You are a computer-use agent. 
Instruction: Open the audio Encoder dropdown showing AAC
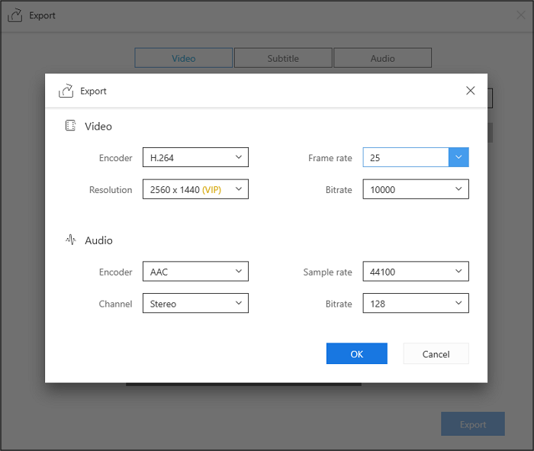pyautogui.click(x=195, y=272)
